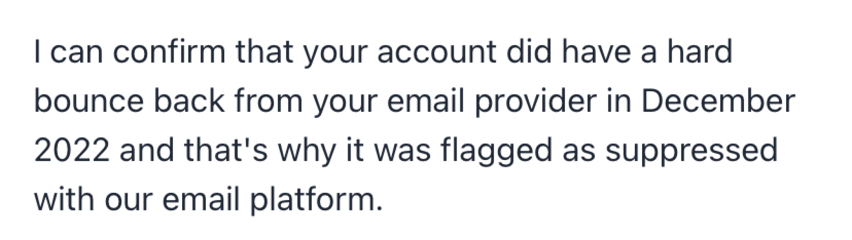This screenshot has height=240, width=852.
Task: Click the word "platform"
Action: 314,199
